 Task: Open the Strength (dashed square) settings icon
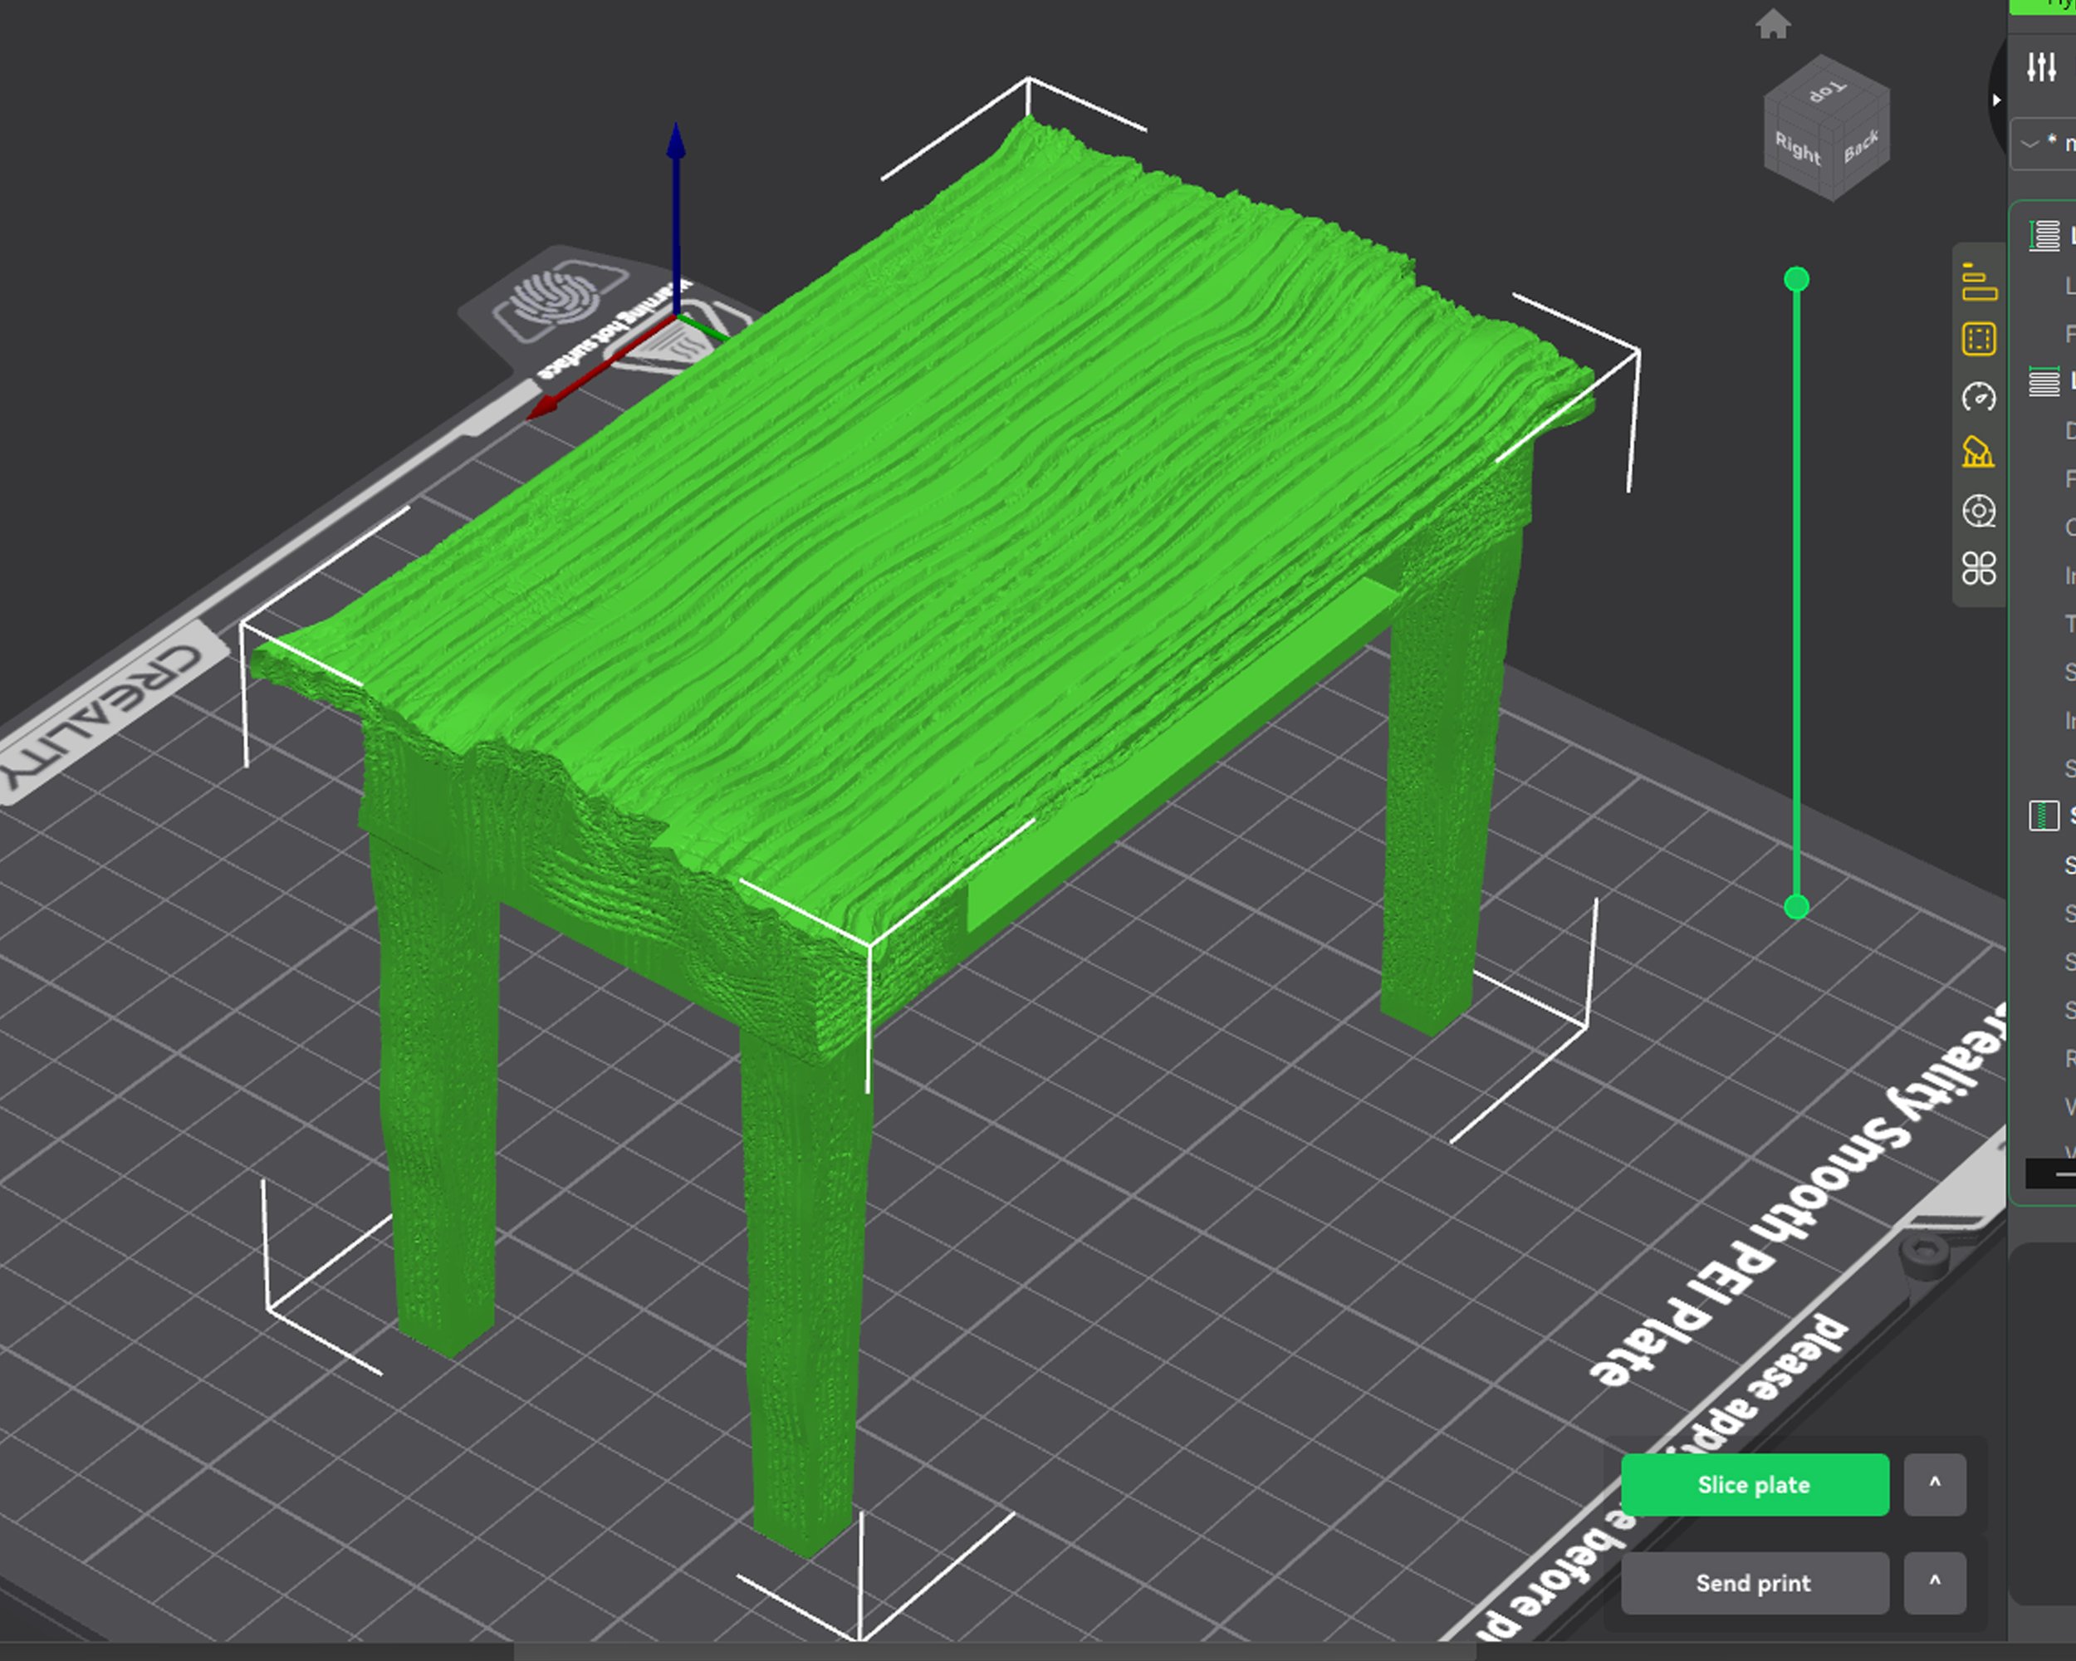(1979, 339)
